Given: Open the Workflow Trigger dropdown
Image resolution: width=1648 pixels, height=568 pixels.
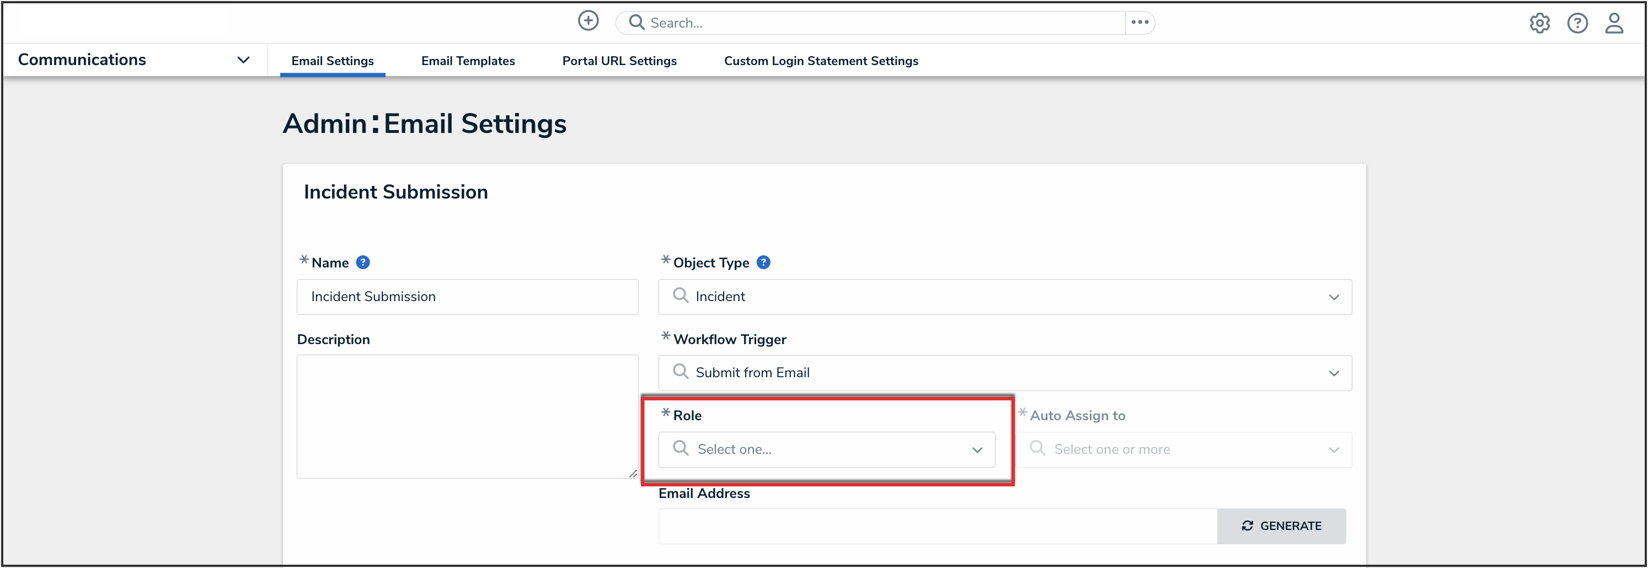Looking at the screenshot, I should coord(1004,373).
